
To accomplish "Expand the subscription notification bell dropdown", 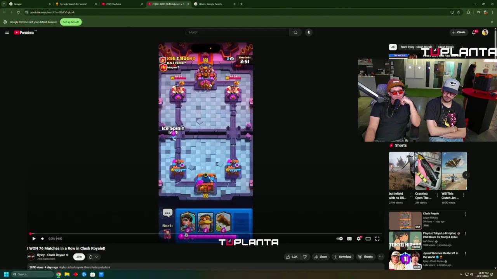I will pos(93,257).
